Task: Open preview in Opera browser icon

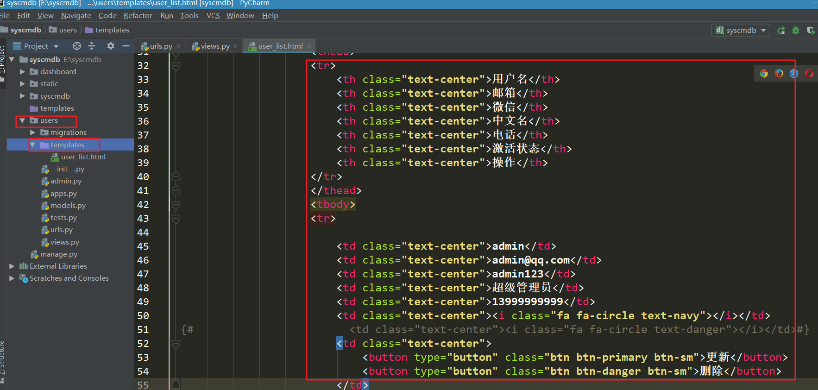Action: point(809,74)
